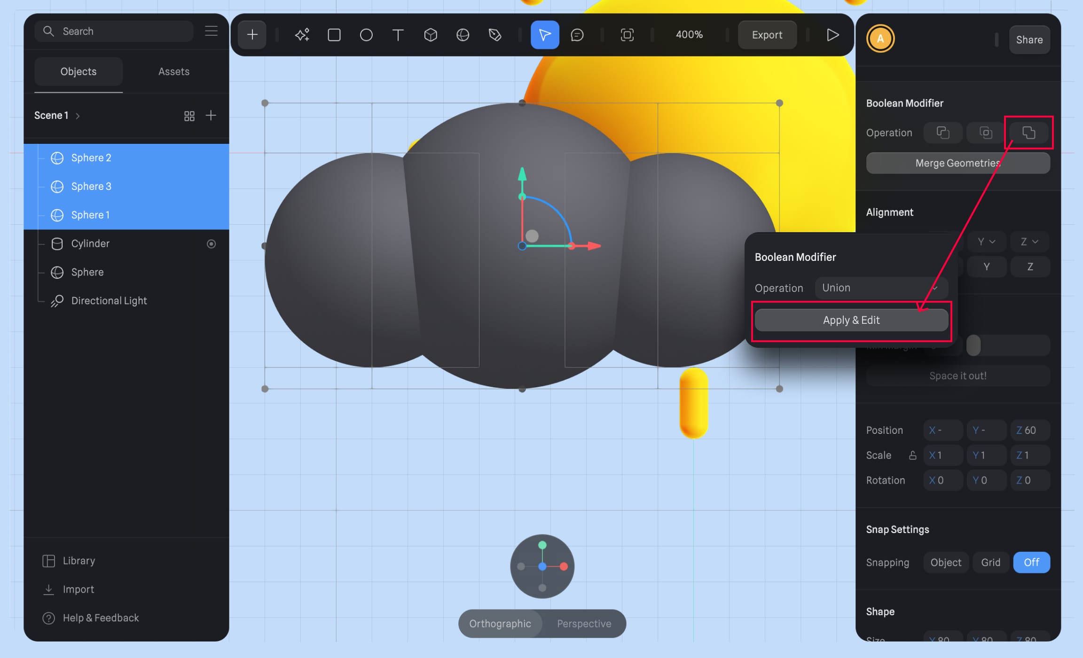Click inside the Search field
The image size is (1083, 658).
113,31
